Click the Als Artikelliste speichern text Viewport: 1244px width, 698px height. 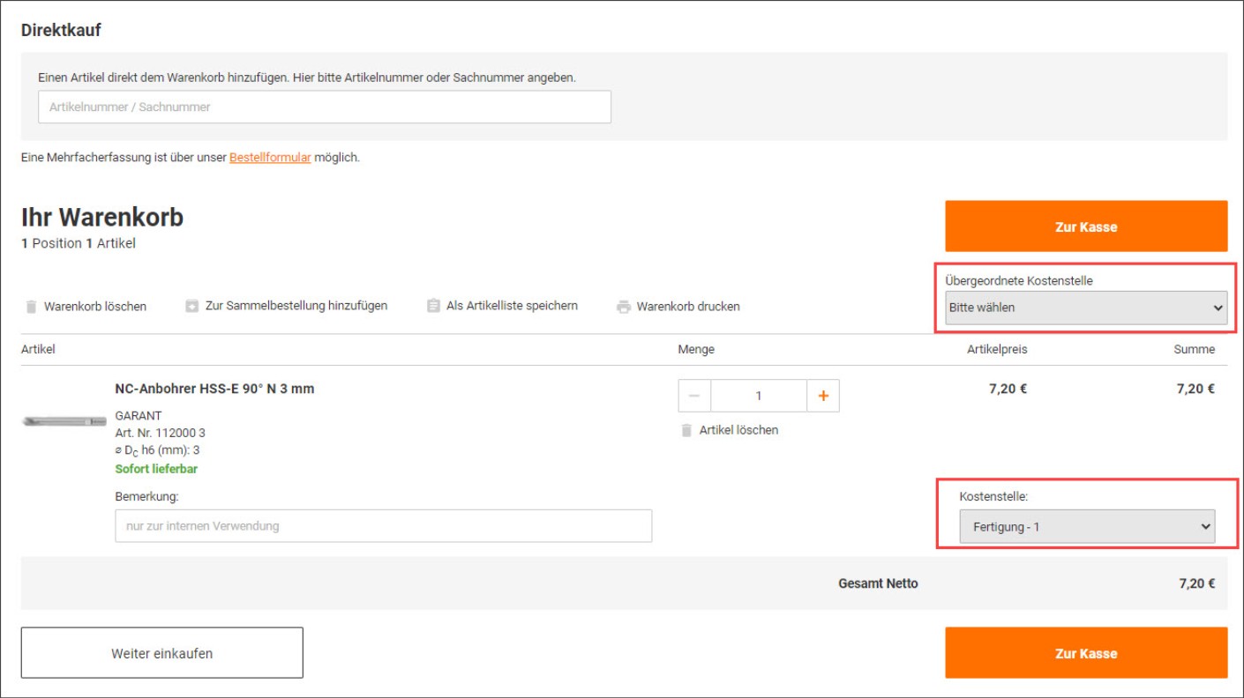(512, 306)
